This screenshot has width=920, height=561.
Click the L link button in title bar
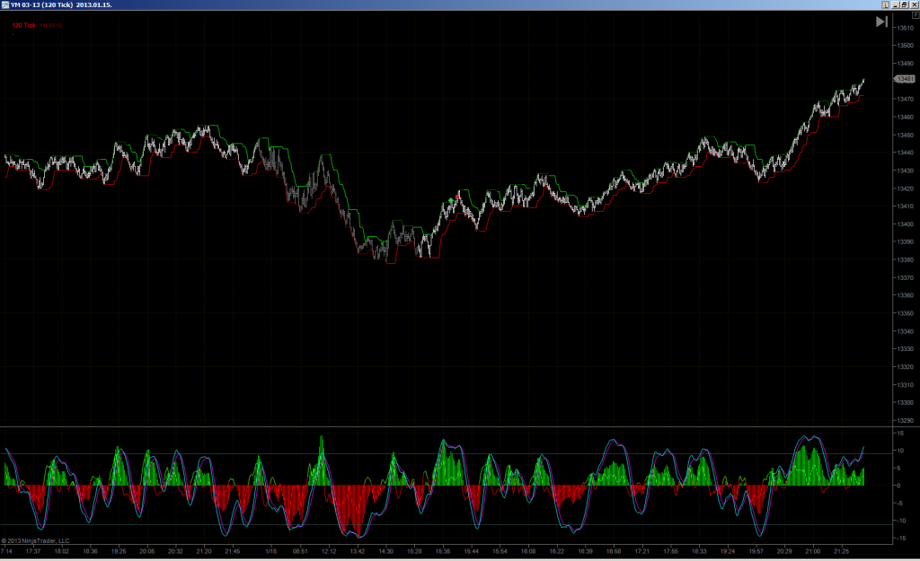[885, 4]
